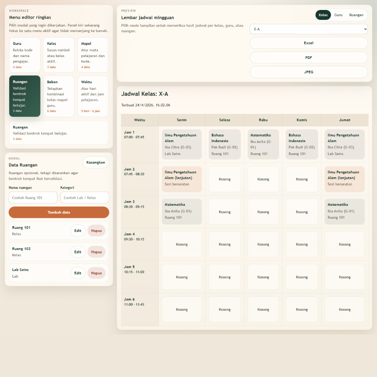Click the Kosong slot at Senin Jam 4
This screenshot has width=377, height=377.
[x=182, y=244]
